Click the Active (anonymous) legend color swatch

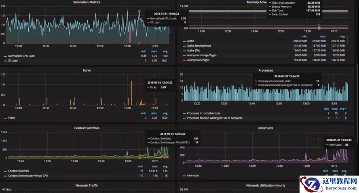tap(184, 46)
